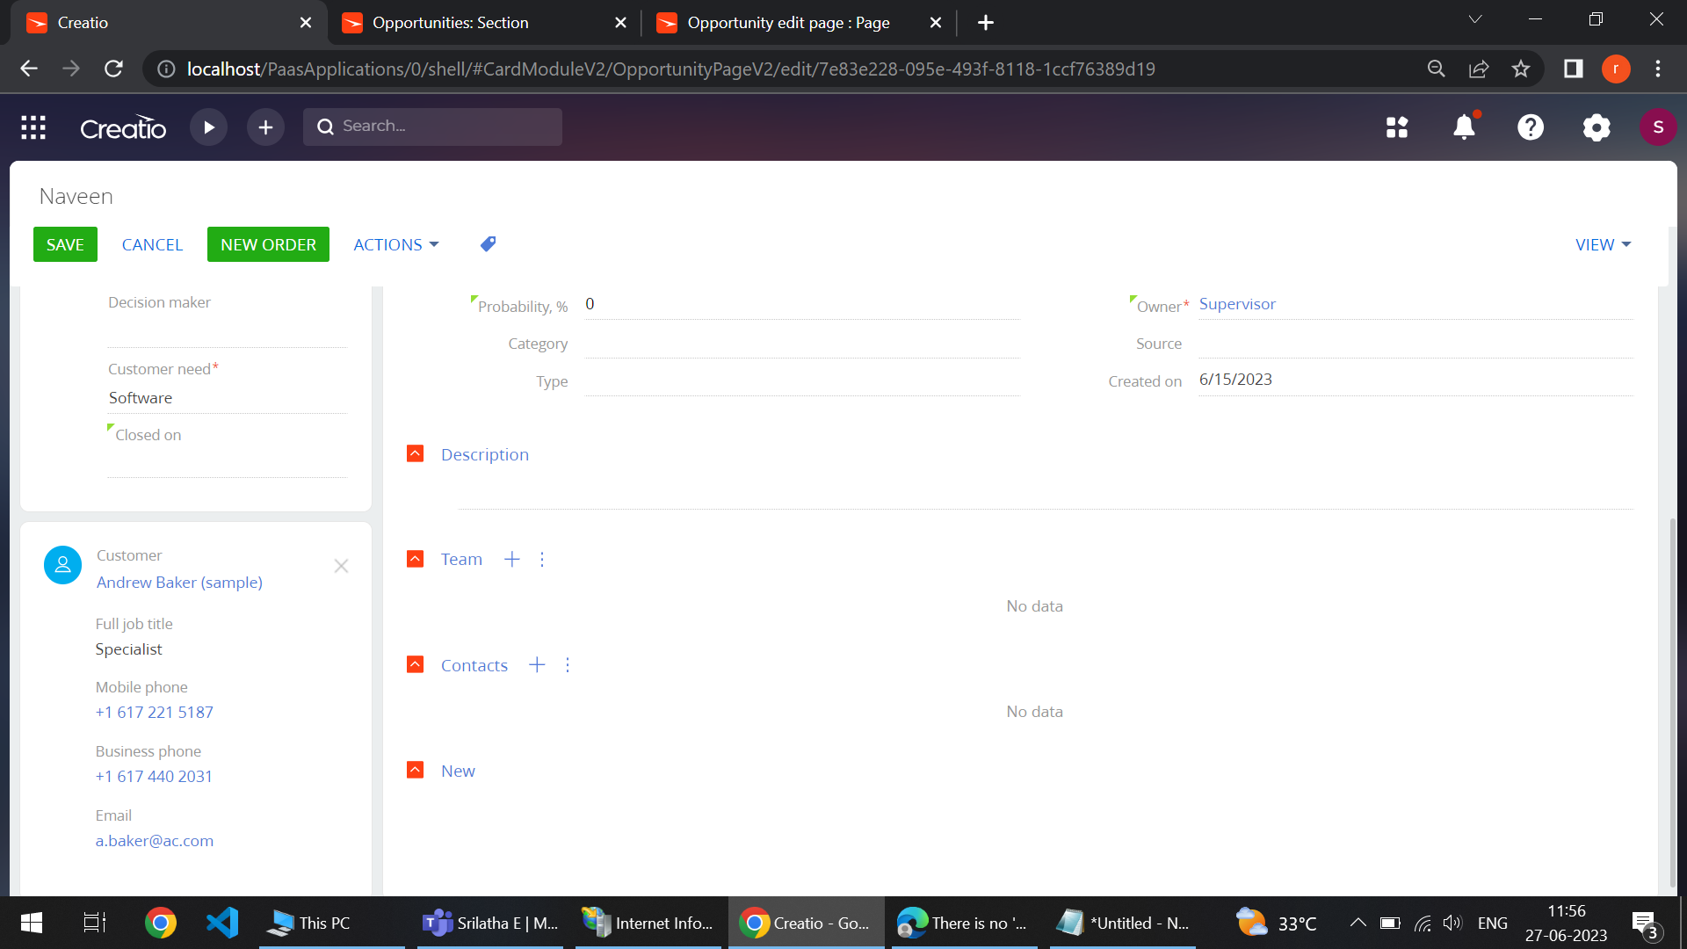The width and height of the screenshot is (1687, 949).
Task: Save the opportunity with SAVE button
Action: [65, 244]
